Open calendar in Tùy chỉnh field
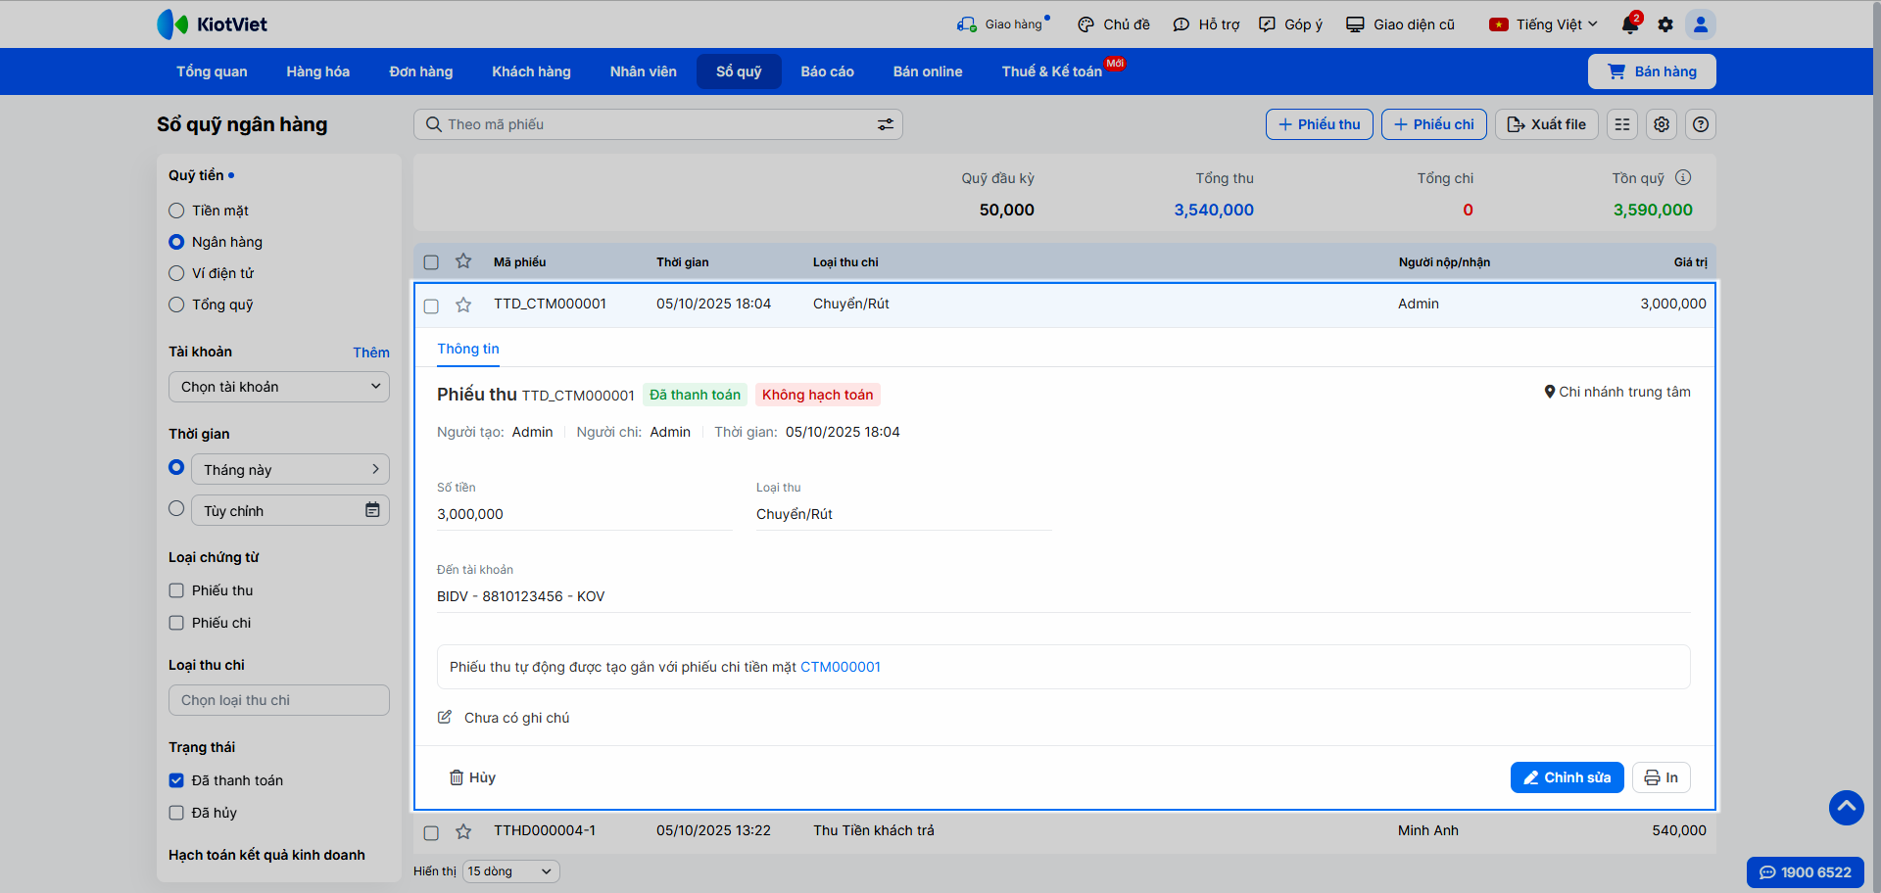 coord(372,510)
